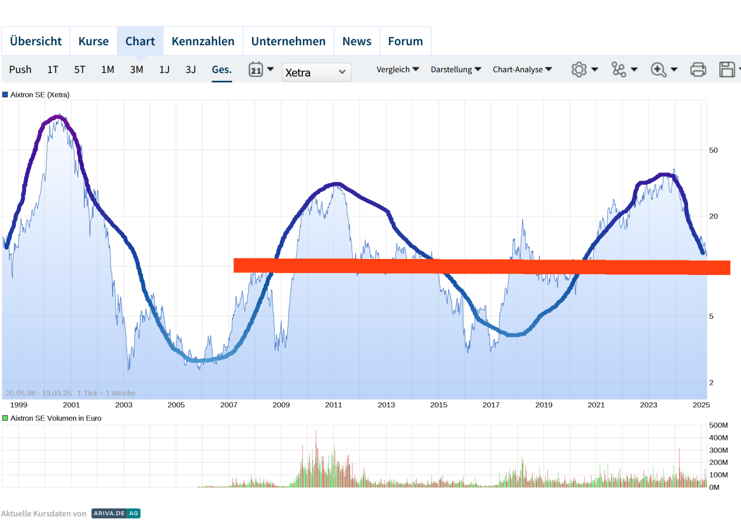Open the Xetra exchange selector
741x523 pixels.
(x=316, y=72)
